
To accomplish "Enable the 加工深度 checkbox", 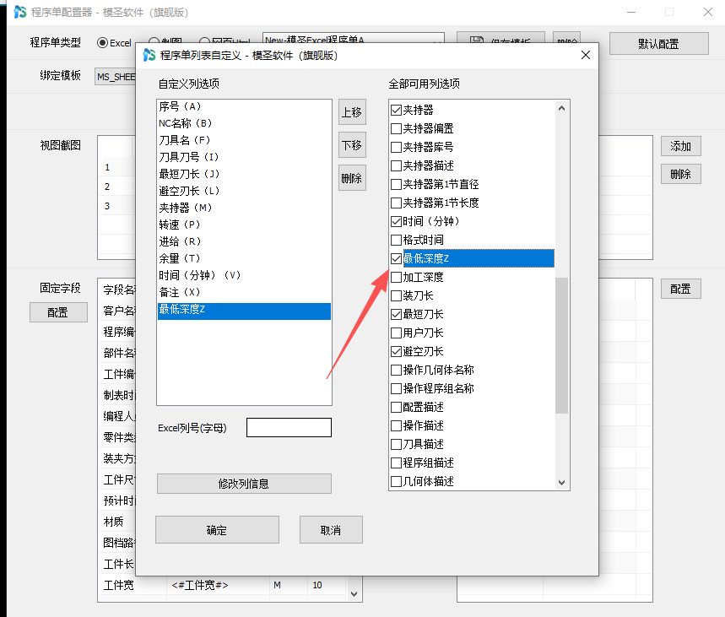I will tap(396, 278).
